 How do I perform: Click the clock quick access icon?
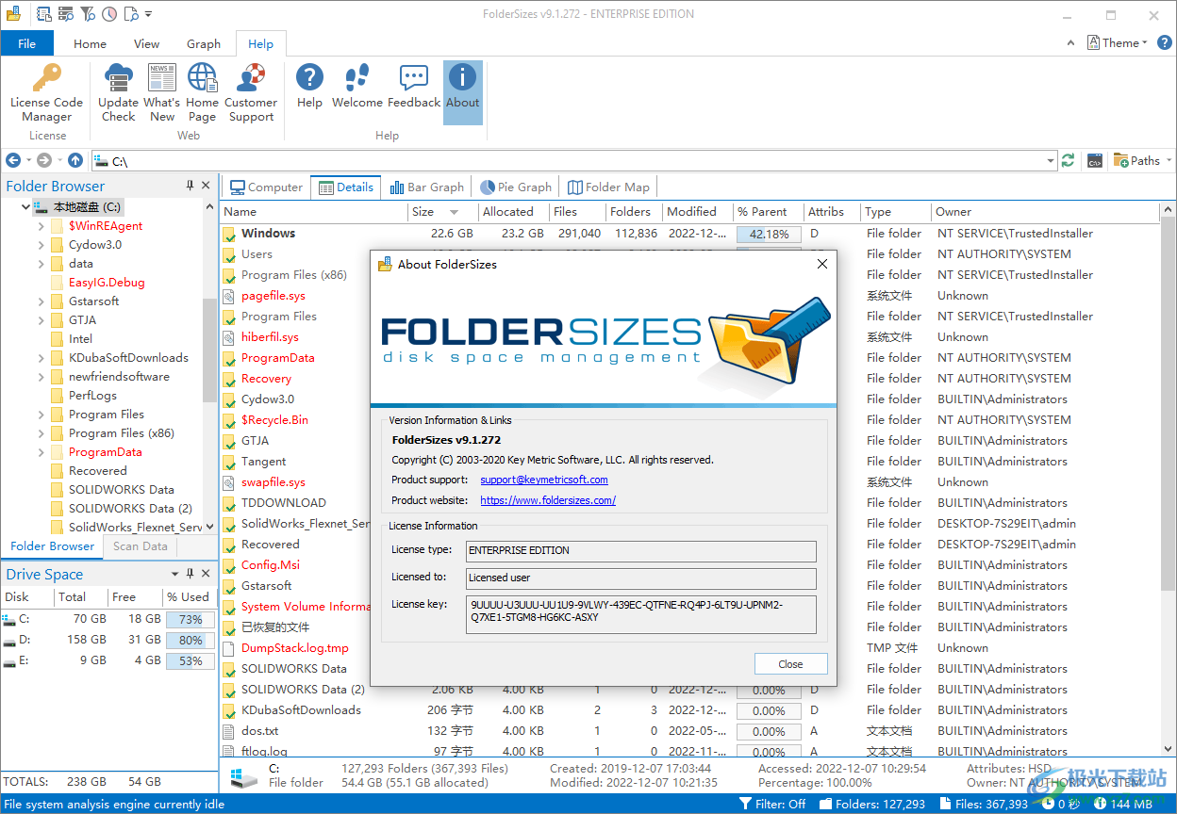(109, 14)
